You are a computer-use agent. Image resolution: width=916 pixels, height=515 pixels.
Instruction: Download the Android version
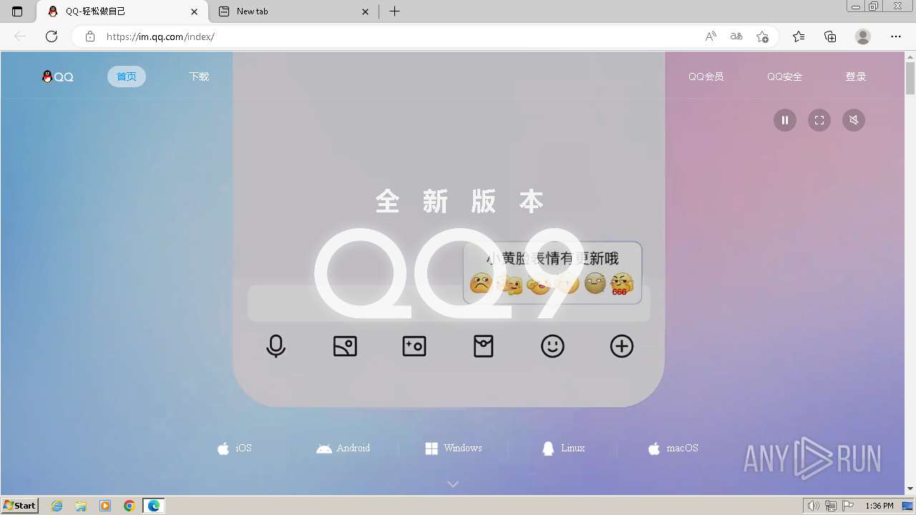(x=343, y=448)
